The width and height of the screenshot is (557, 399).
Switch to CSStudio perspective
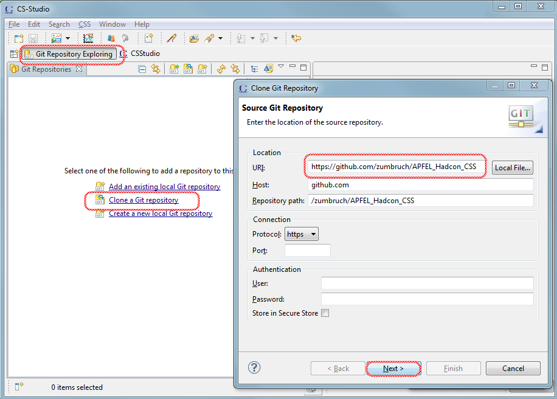[140, 54]
